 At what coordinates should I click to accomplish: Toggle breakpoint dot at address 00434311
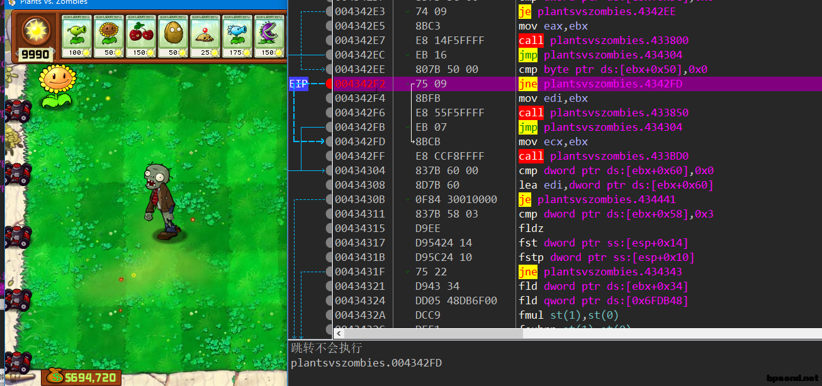coord(329,214)
